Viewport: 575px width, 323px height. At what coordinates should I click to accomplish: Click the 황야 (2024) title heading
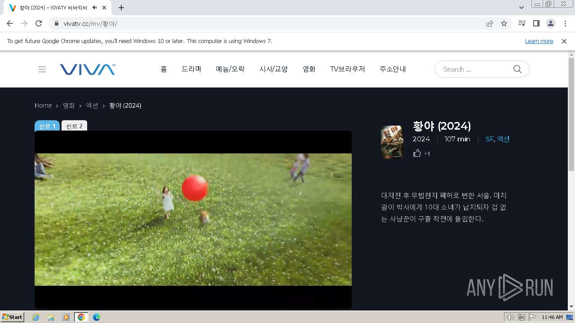[442, 126]
